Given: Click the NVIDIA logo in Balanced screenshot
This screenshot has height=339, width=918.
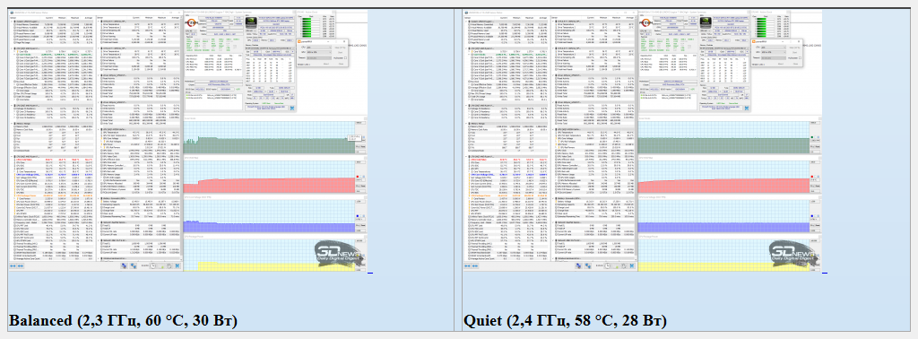Looking at the screenshot, I should pos(252,22).
